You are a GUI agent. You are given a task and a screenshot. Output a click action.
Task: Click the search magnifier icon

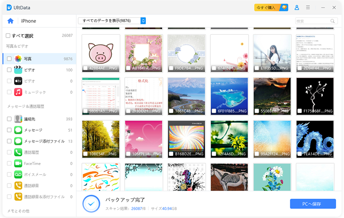[x=333, y=21]
